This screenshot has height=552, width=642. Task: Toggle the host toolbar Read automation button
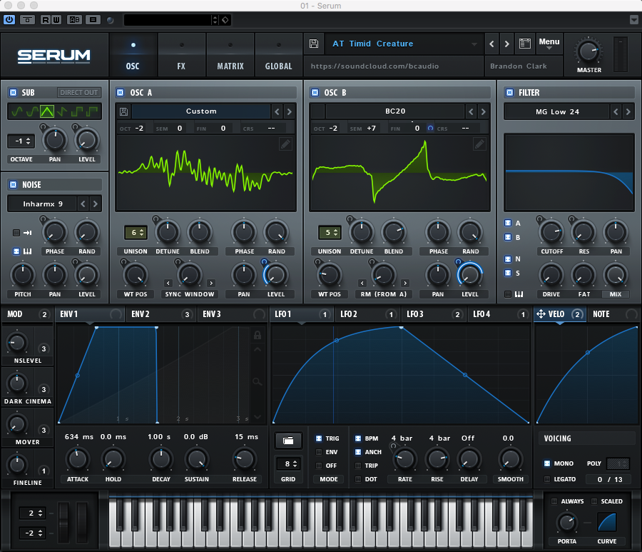click(x=45, y=20)
